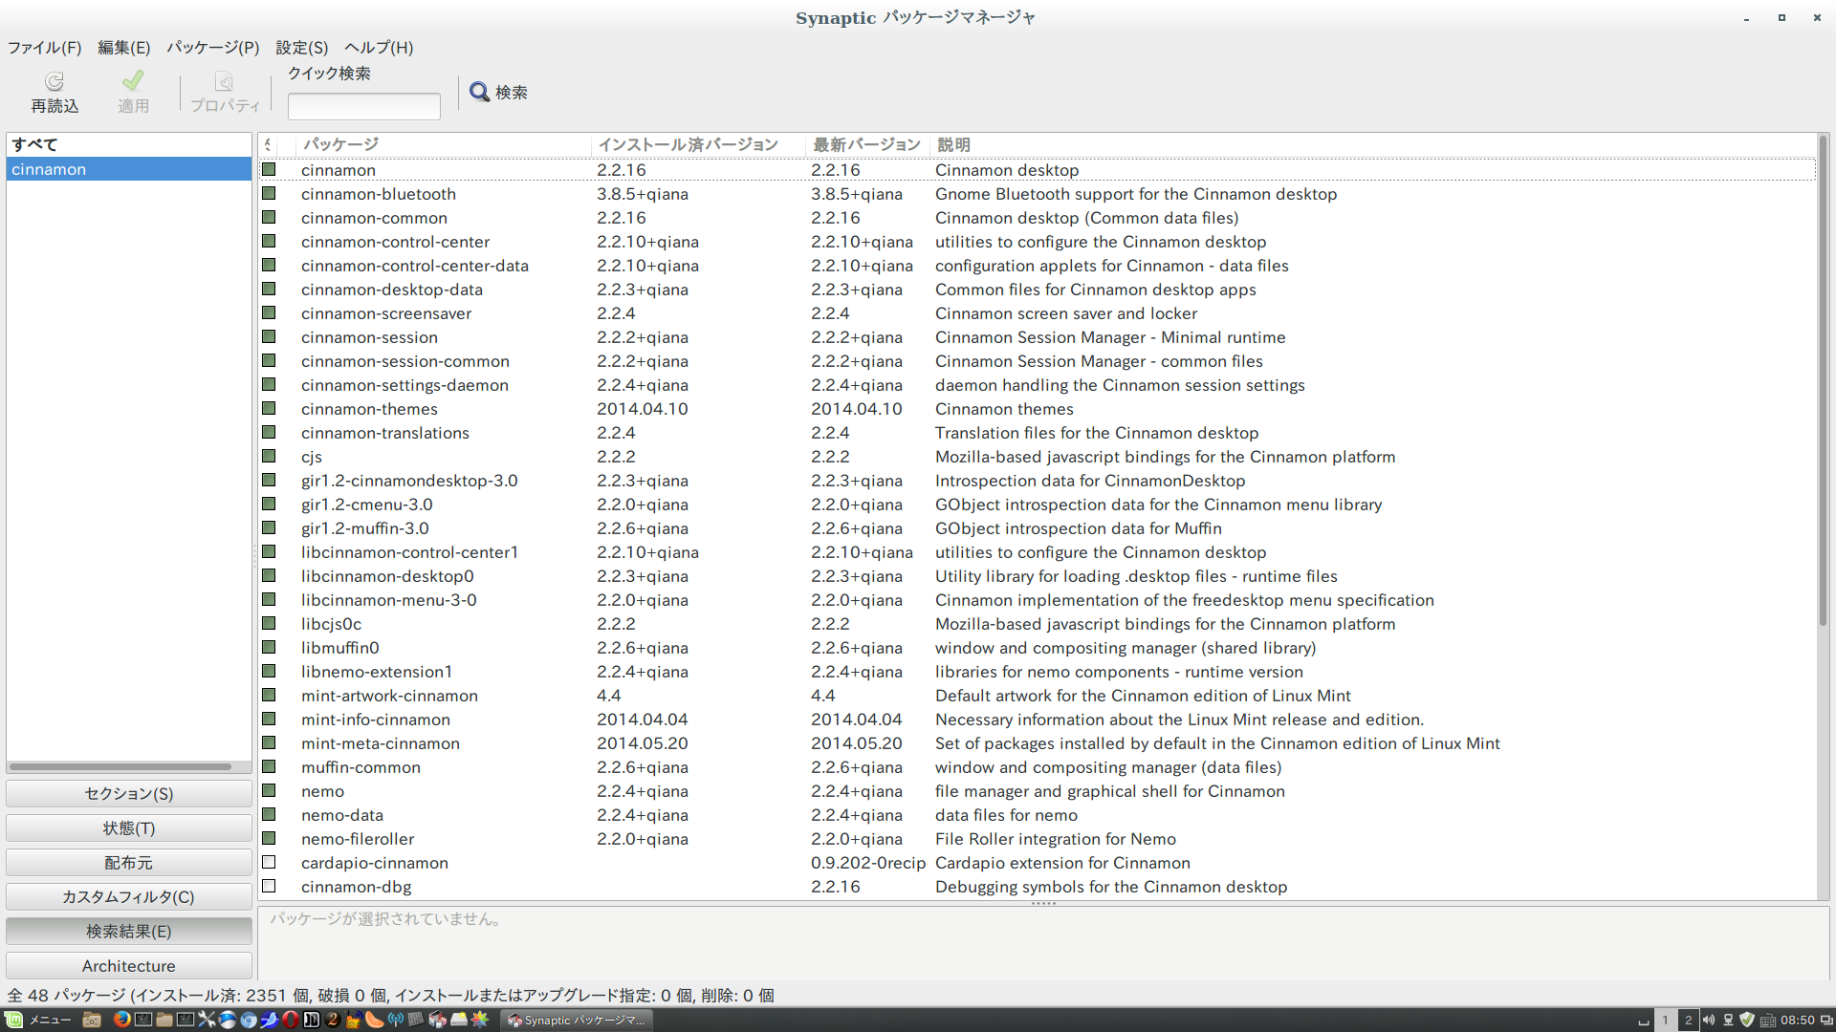Sort by the status column header icon
The image size is (1836, 1032).
(x=269, y=144)
